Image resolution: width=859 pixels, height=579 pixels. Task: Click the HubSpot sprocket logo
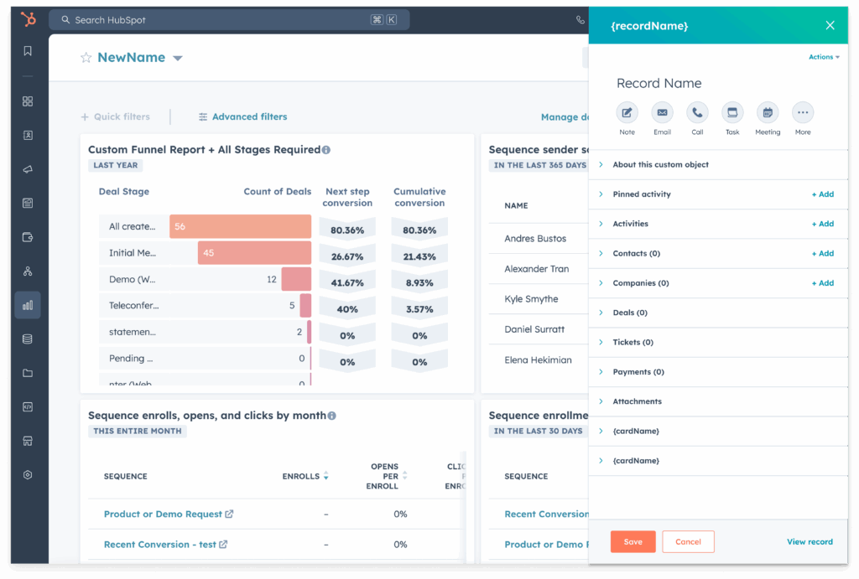click(x=28, y=19)
